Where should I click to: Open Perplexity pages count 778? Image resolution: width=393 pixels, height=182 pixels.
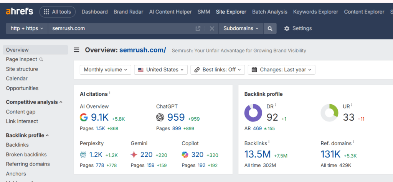pyautogui.click(x=99, y=166)
